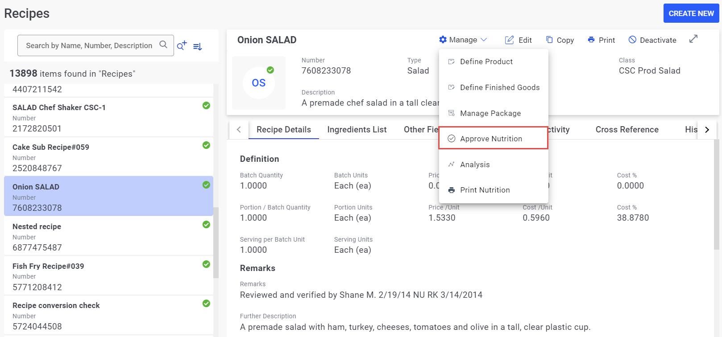This screenshot has height=337, width=722.
Task: Click the Print icon in header
Action: tap(591, 40)
